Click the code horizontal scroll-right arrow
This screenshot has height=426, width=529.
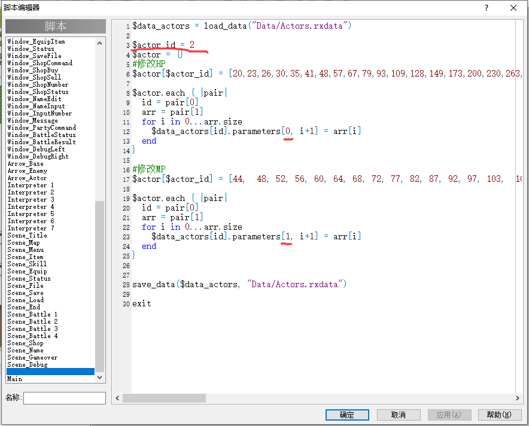pos(517,398)
